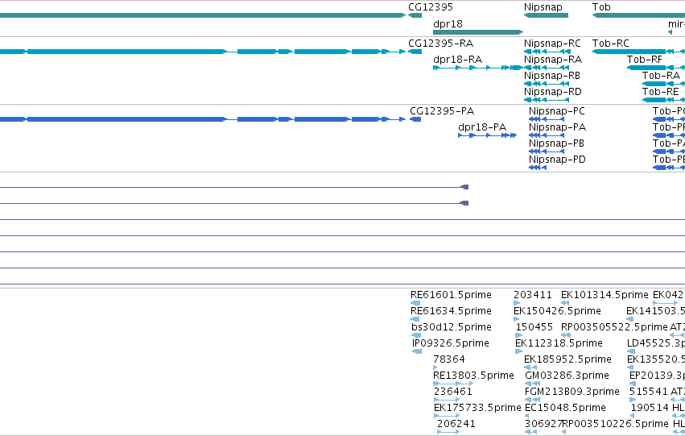Click the Tob gene bar
The width and height of the screenshot is (685, 436).
[x=638, y=15]
